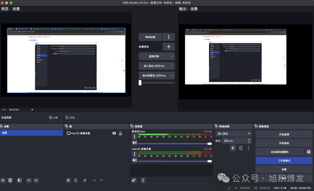Open virtual camera settings gear icon

point(308,152)
